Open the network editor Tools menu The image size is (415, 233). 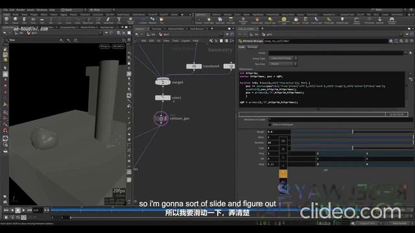(175, 41)
